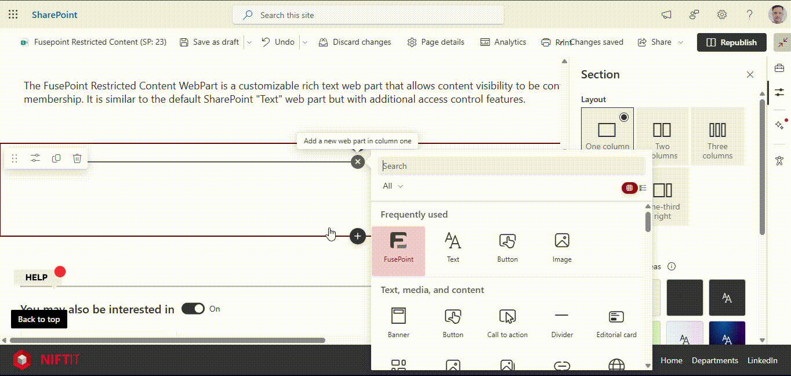Toggle 'You may also be interested in' switch
791x376 pixels.
(193, 309)
